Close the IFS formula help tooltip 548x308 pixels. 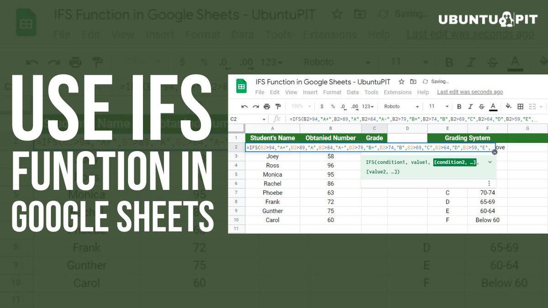coord(495,151)
